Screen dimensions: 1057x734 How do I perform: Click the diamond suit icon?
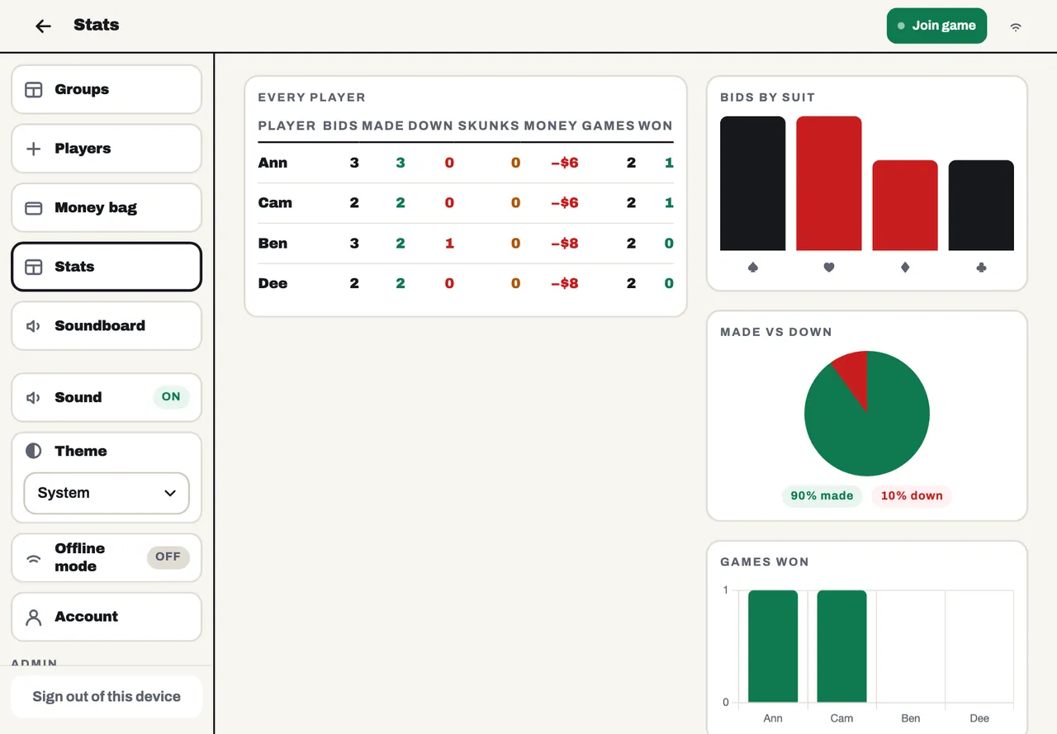point(905,268)
